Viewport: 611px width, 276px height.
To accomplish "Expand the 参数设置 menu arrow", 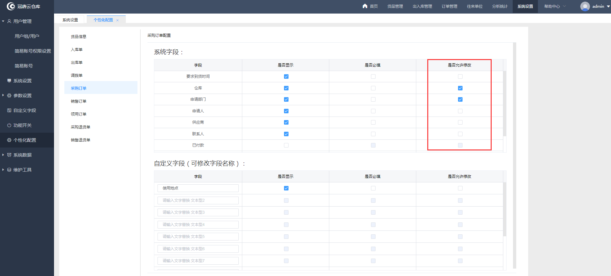I will 3,96.
